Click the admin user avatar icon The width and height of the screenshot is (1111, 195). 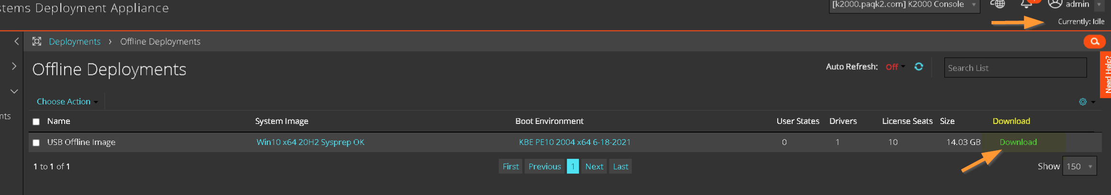point(1055,4)
